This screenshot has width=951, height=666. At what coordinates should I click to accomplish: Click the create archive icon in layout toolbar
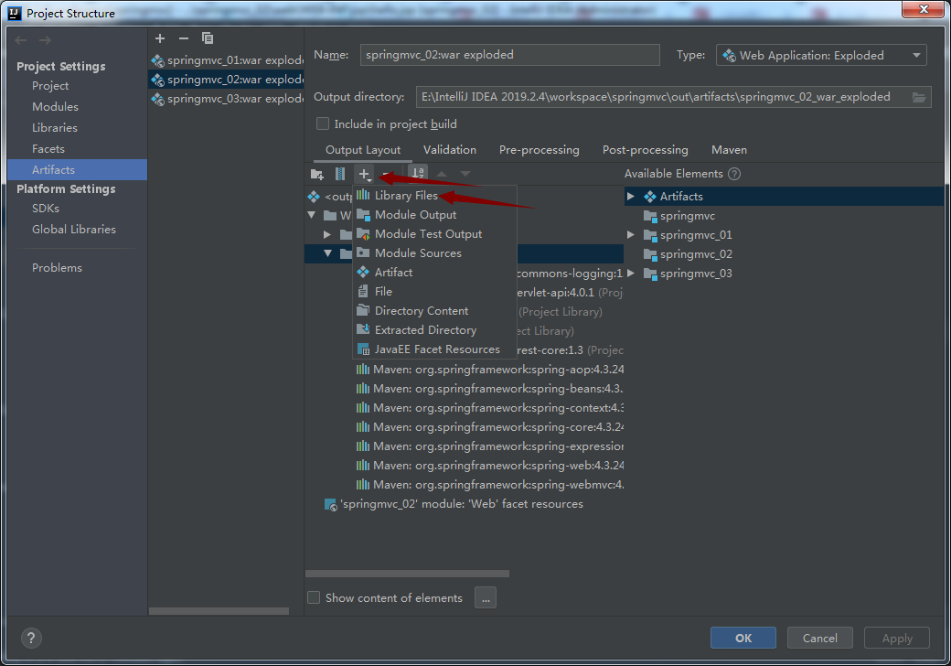pos(340,174)
